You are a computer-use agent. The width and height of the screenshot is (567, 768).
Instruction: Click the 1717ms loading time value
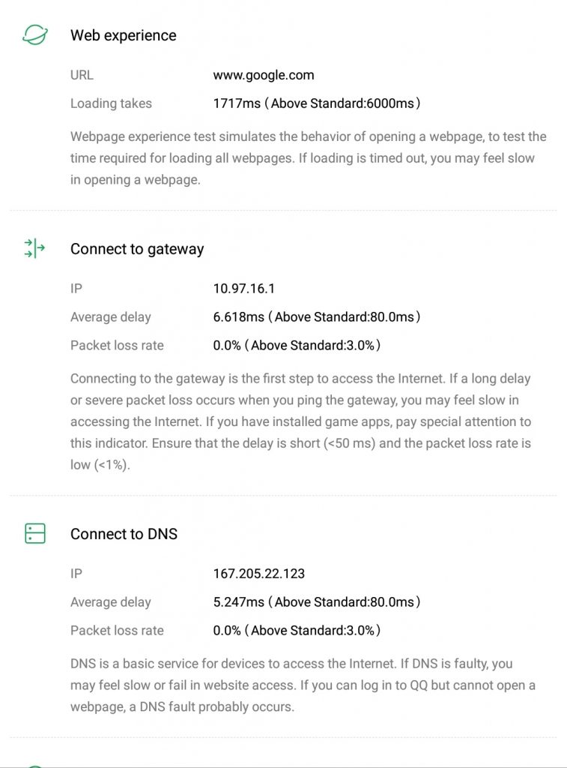click(x=237, y=103)
